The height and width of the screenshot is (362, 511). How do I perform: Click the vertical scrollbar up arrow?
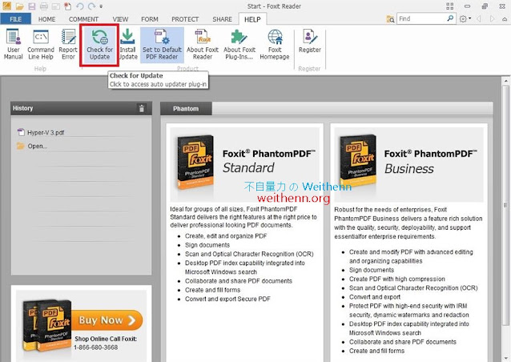(x=505, y=80)
